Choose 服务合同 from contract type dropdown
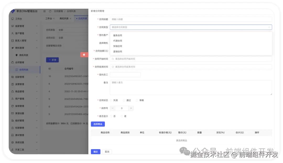Image resolution: width=283 pixels, height=163 pixels. tap(117, 35)
